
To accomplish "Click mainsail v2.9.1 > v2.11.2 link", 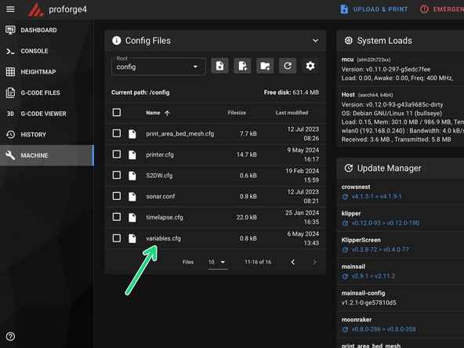I will 373,277.
